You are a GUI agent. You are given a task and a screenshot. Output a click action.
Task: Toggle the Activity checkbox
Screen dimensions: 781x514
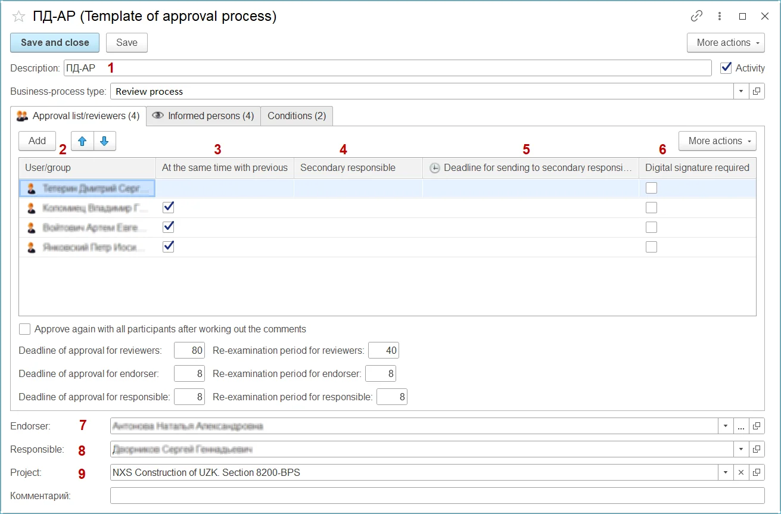point(726,68)
